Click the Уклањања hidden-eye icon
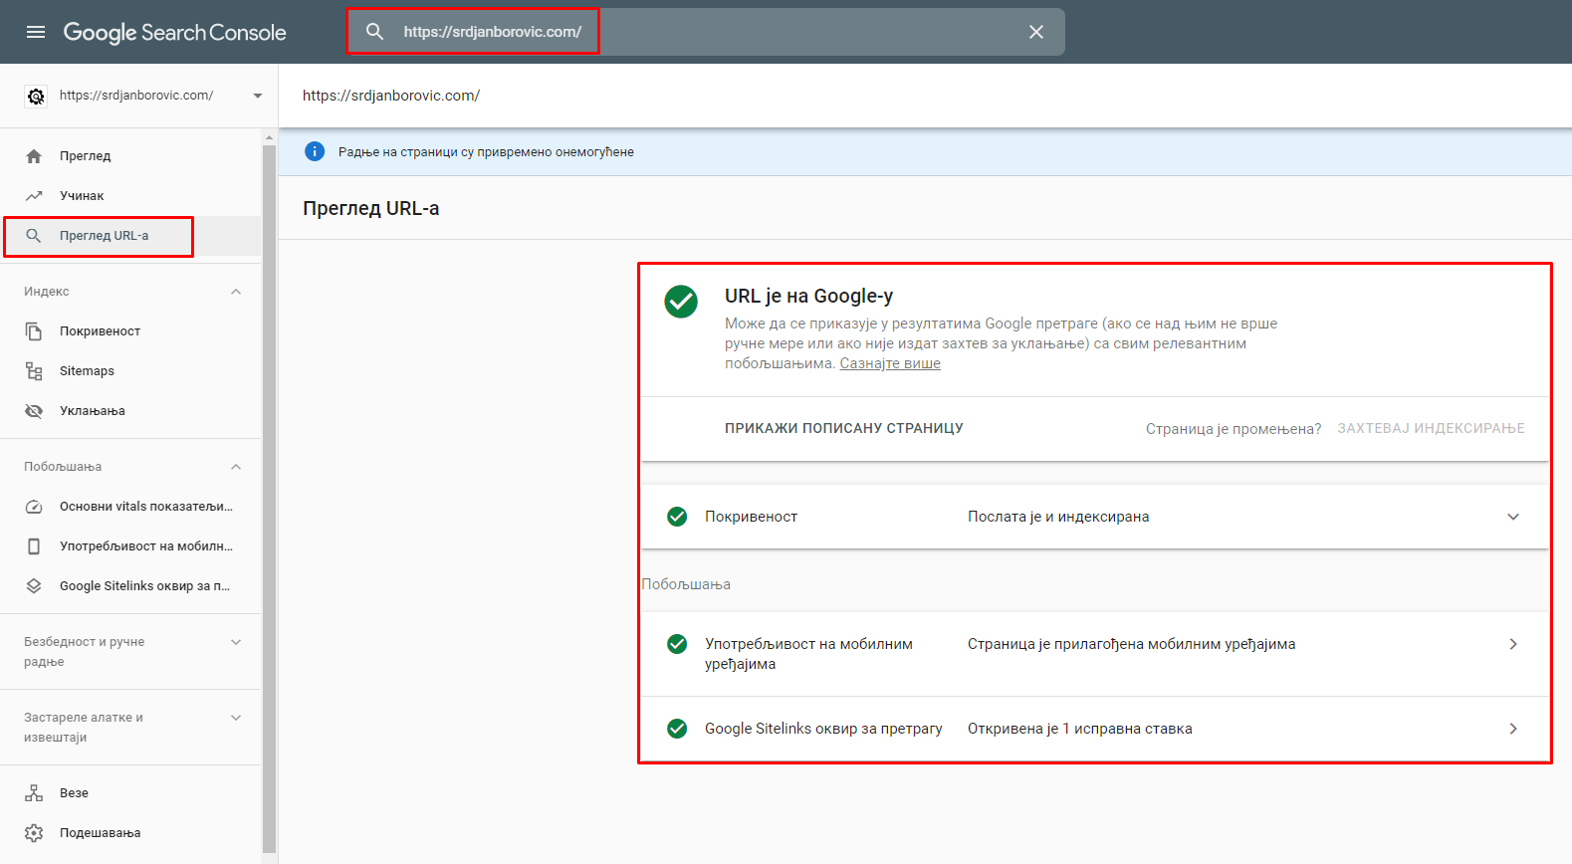This screenshot has height=864, width=1572. 34,411
